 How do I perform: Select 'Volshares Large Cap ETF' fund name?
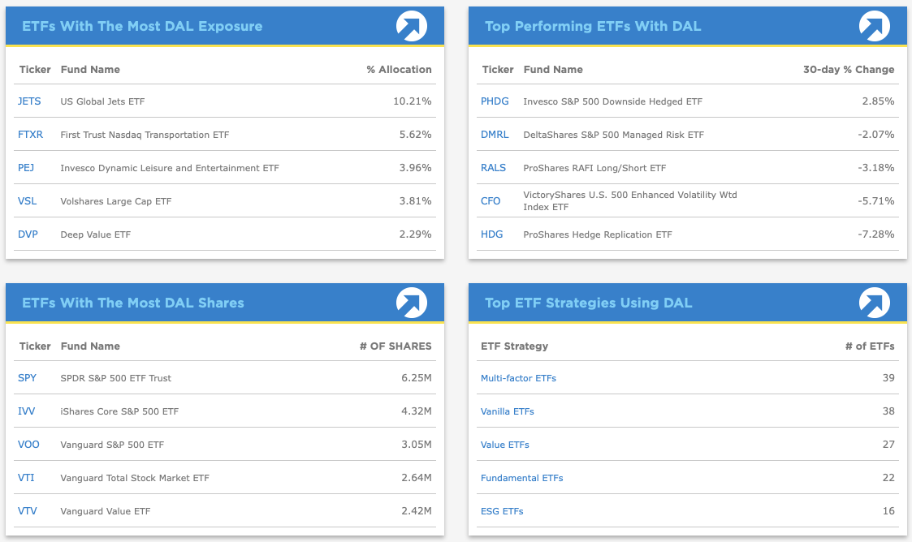click(116, 201)
